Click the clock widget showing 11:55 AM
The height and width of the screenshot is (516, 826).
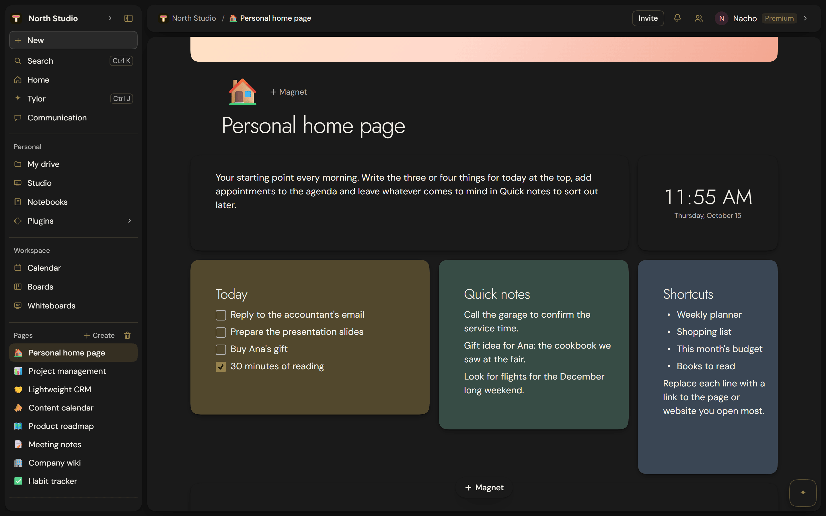[x=708, y=203]
